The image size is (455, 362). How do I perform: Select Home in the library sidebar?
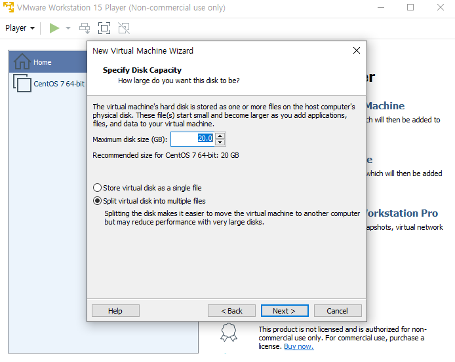point(48,62)
